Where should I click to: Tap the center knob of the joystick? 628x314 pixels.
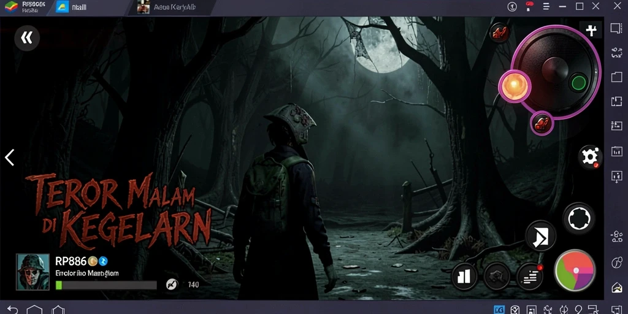(554, 70)
